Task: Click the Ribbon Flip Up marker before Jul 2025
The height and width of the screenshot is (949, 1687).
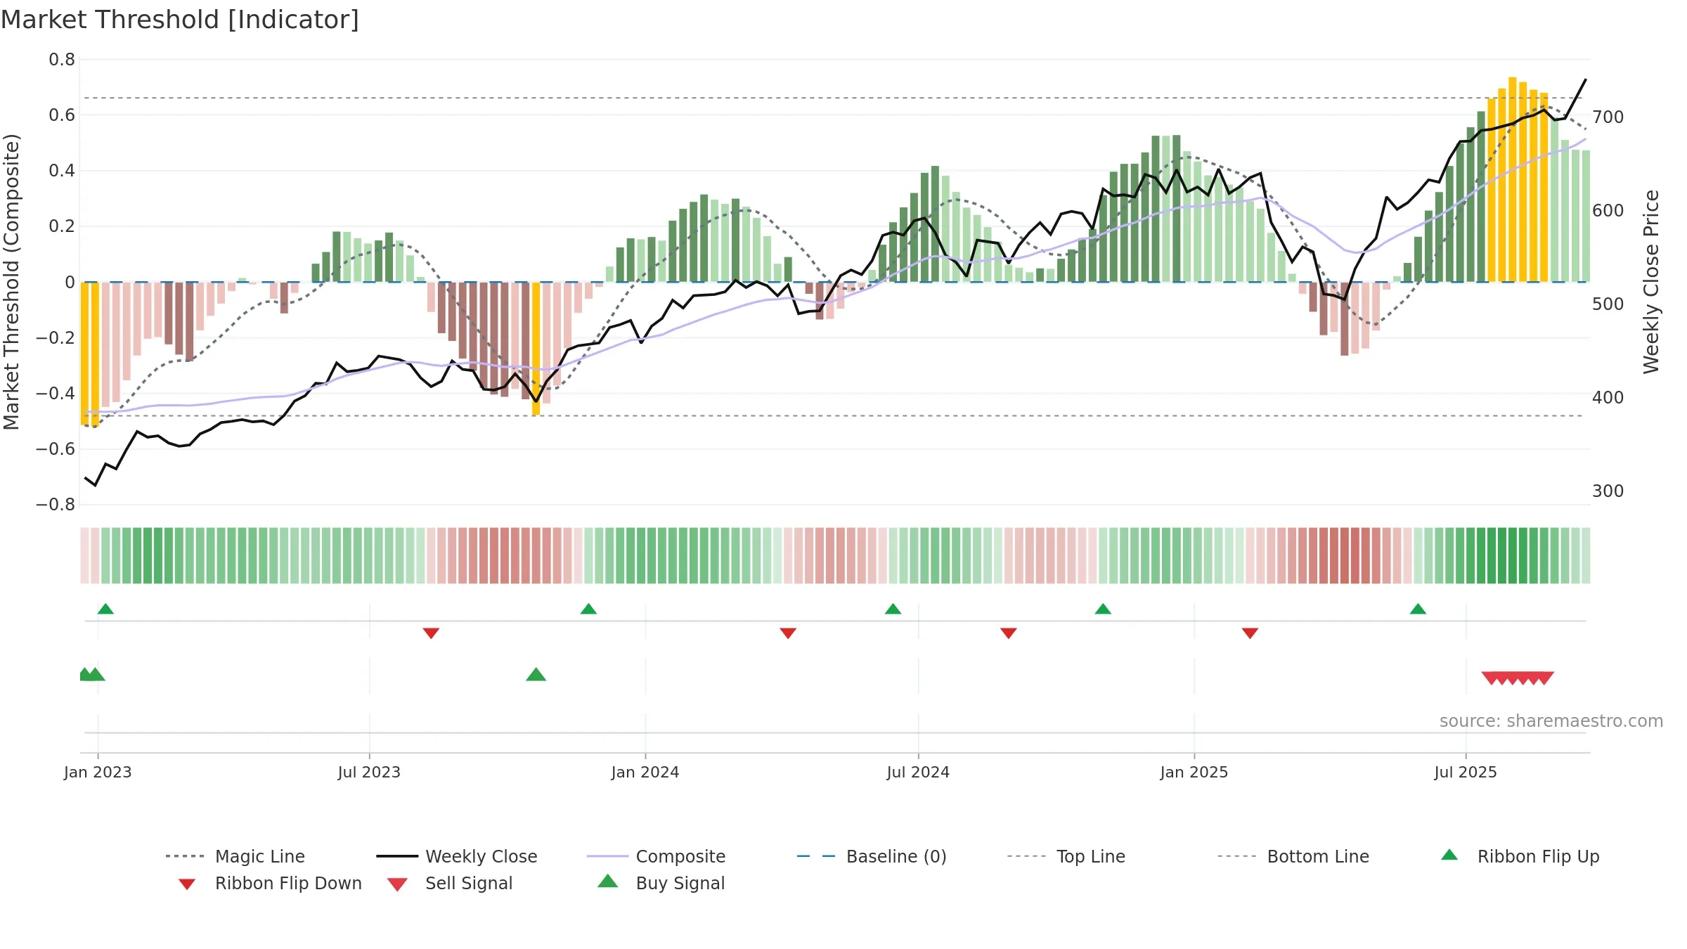Action: [1418, 609]
